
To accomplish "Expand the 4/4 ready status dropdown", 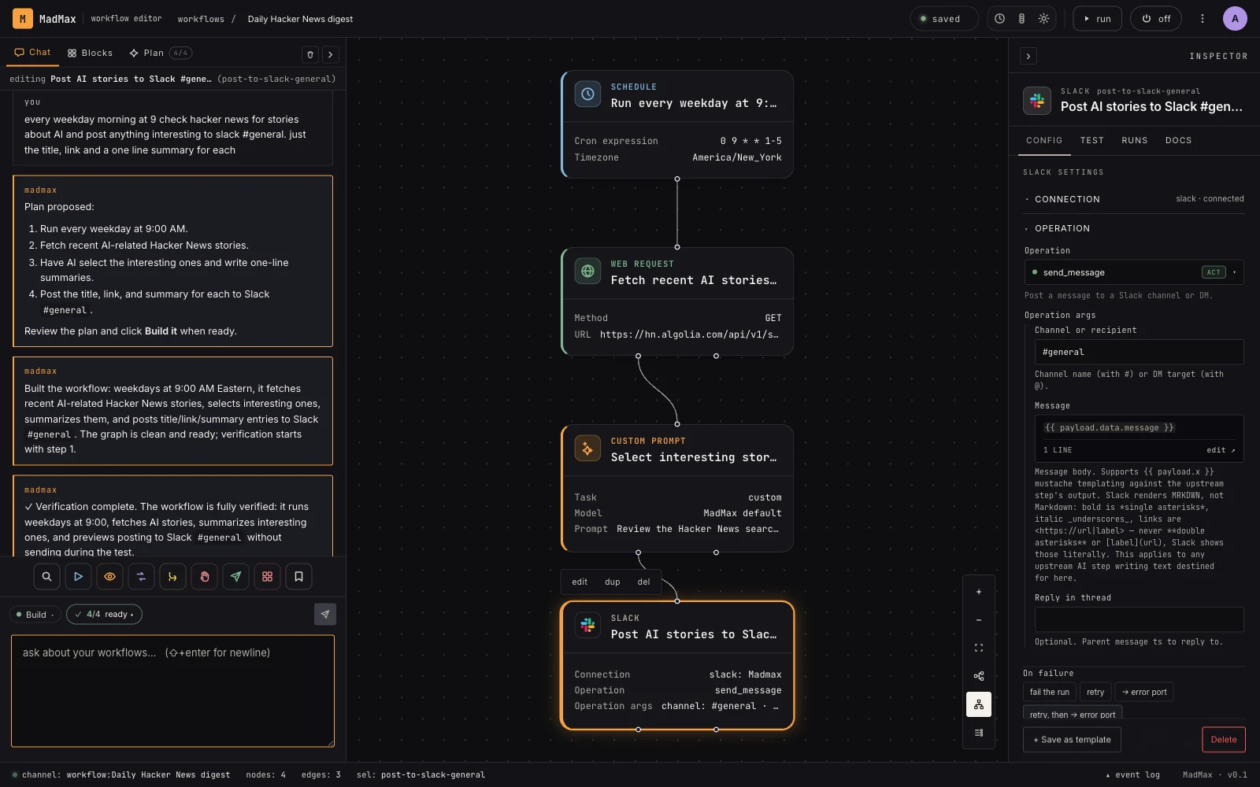I will click(x=104, y=615).
